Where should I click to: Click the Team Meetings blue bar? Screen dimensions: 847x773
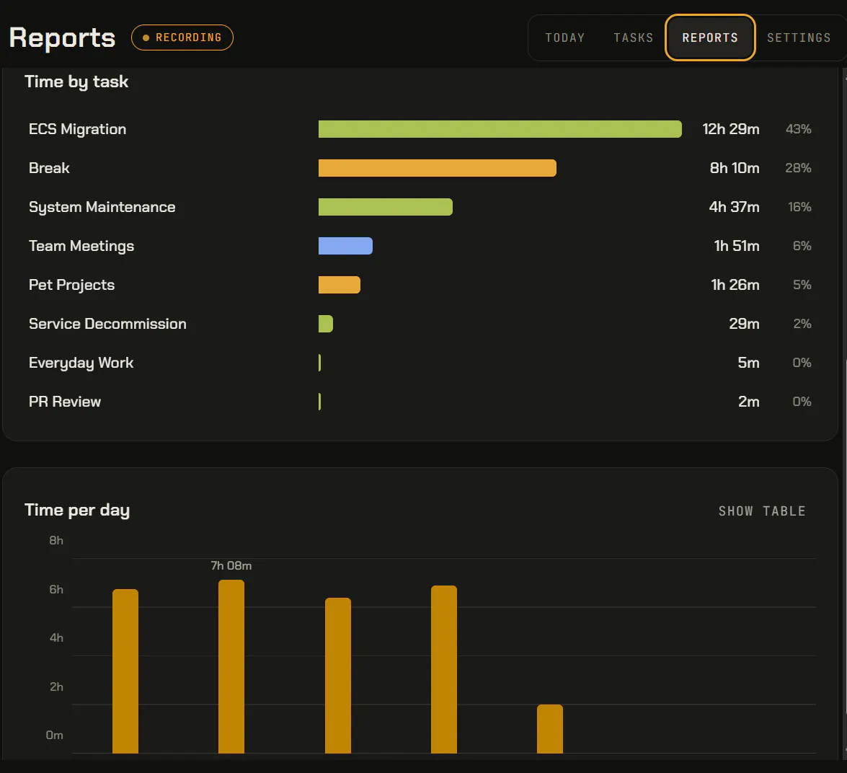click(x=345, y=246)
